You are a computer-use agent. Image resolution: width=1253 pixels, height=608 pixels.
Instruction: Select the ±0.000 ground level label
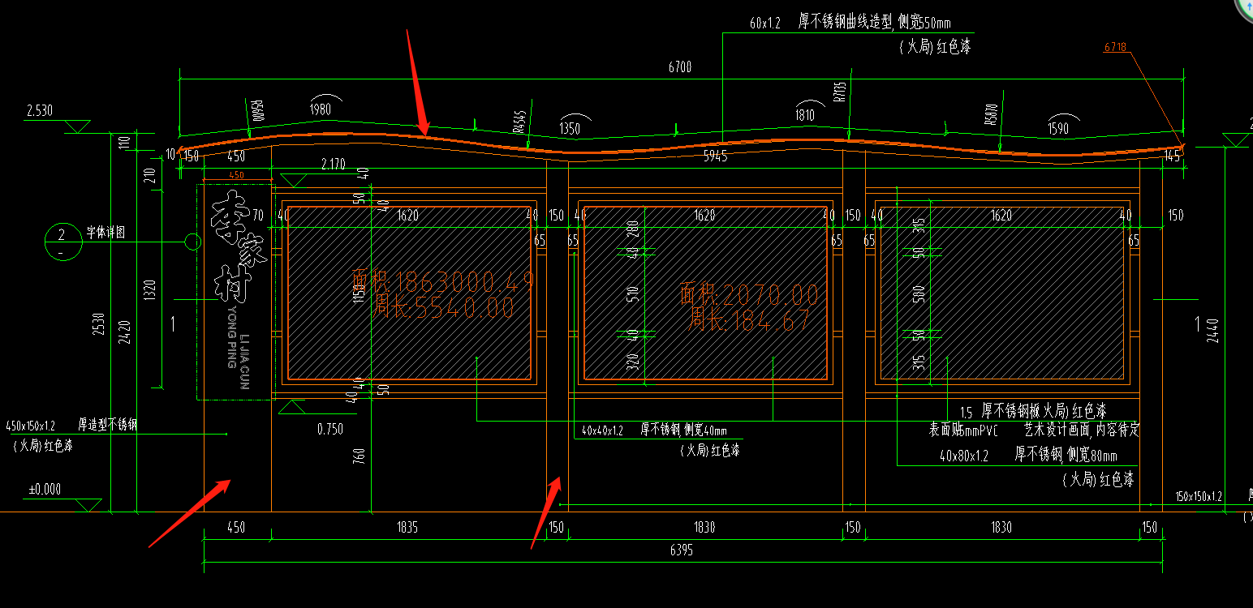[45, 490]
